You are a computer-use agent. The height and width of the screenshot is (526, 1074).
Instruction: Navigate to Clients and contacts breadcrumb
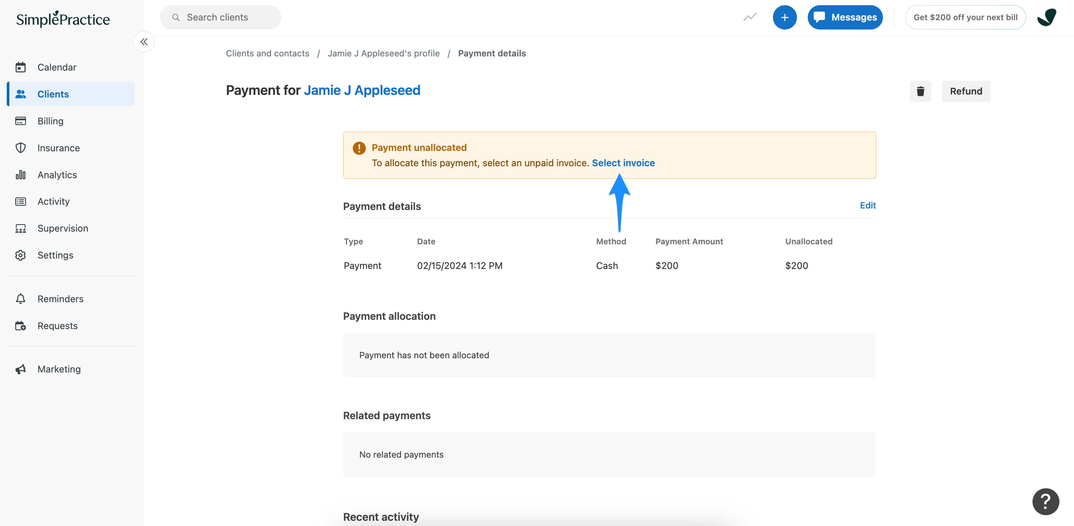[267, 53]
